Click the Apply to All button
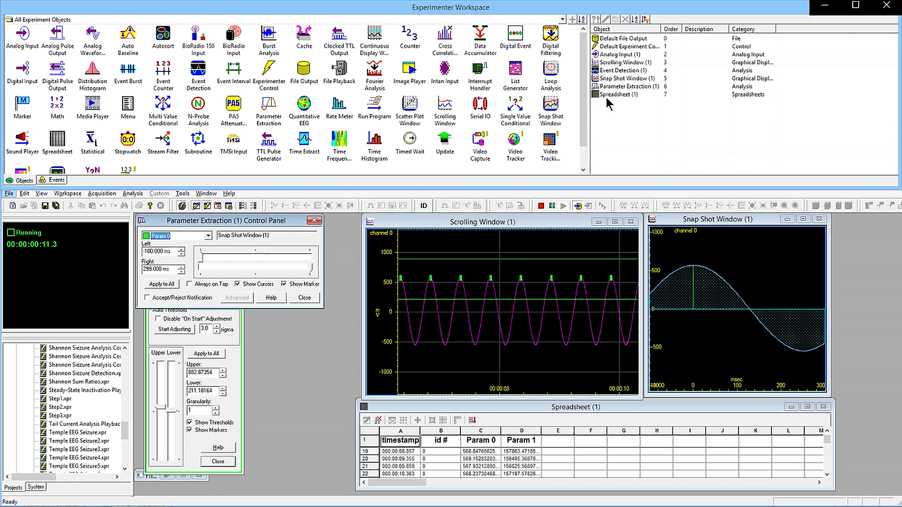Viewport: 902px width, 507px height. pos(161,284)
